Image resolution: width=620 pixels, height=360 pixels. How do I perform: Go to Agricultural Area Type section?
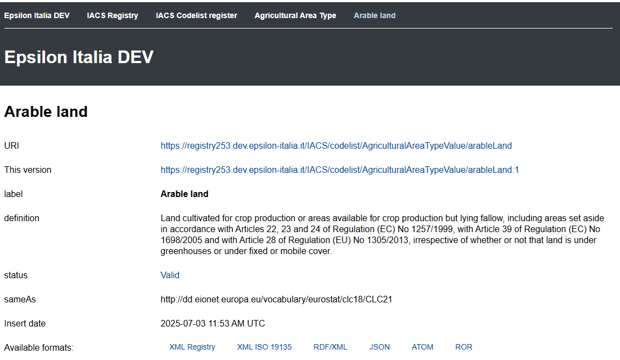pyautogui.click(x=295, y=15)
